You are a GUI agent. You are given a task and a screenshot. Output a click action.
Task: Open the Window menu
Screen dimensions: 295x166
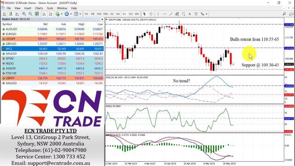pyautogui.click(x=62, y=8)
